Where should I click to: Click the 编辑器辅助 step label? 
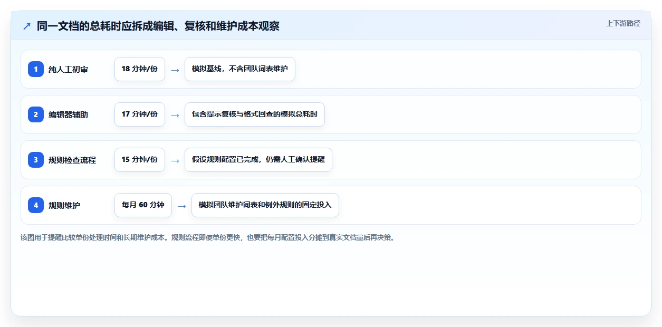click(x=68, y=114)
